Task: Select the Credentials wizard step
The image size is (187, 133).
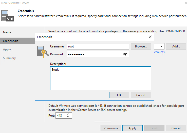Action: point(17,41)
